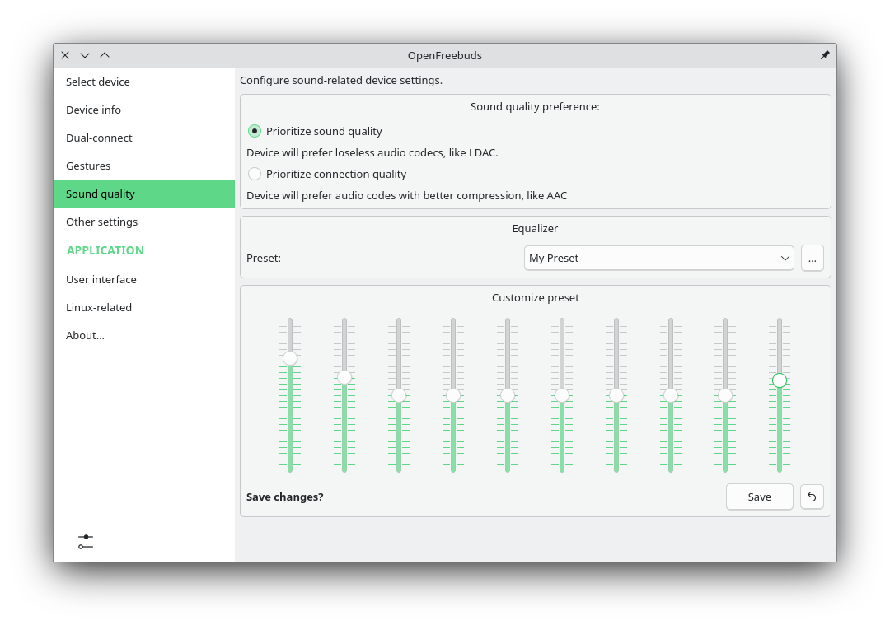Select Other settings in sidebar
890x625 pixels.
(101, 222)
